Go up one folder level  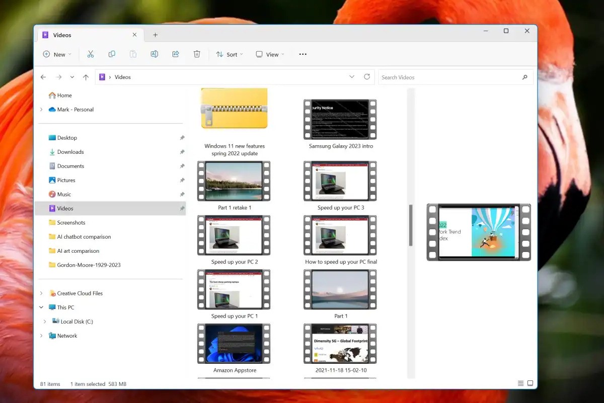86,76
